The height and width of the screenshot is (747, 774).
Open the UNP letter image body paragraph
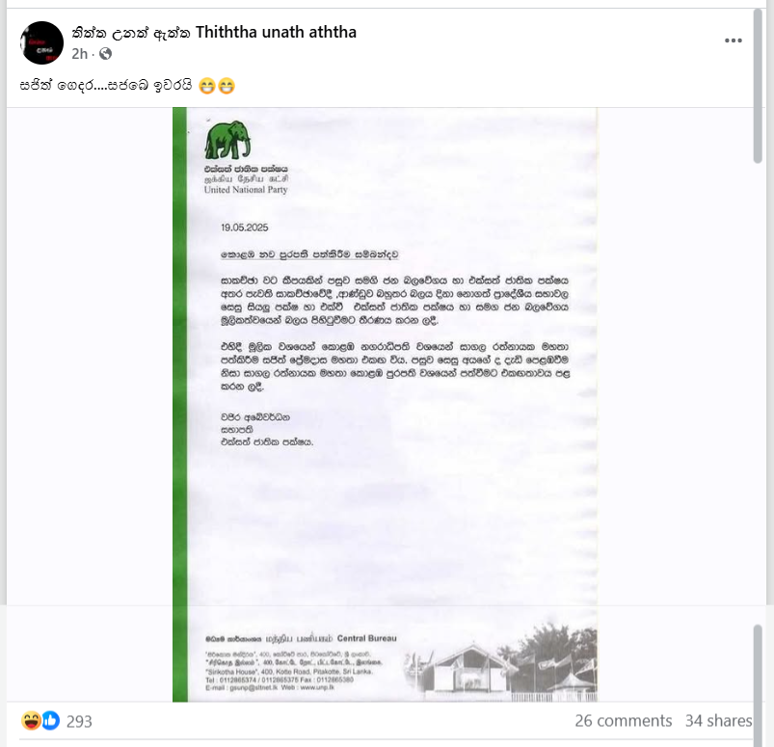tap(394, 300)
